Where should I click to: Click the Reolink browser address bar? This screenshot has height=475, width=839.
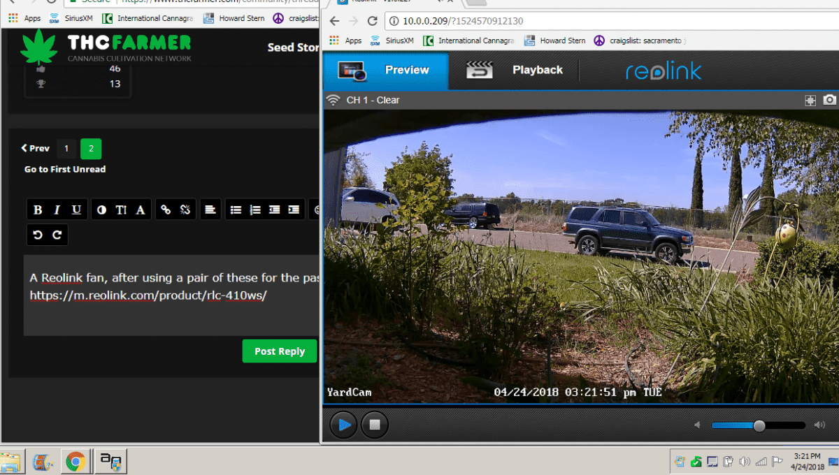tap(608, 21)
